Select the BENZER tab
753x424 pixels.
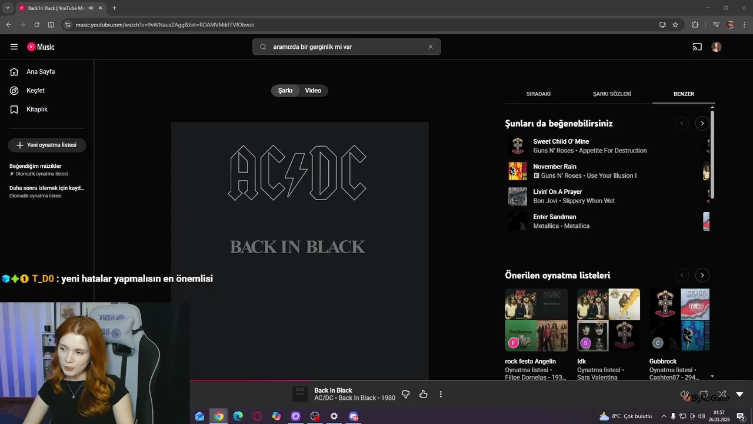pyautogui.click(x=684, y=94)
